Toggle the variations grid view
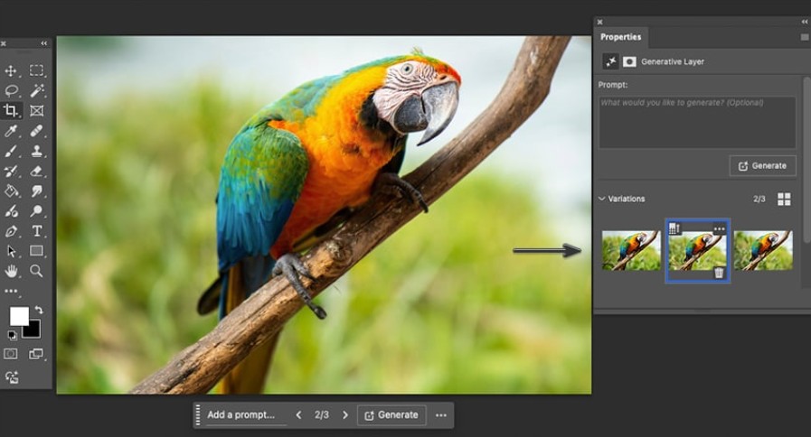 pos(784,199)
